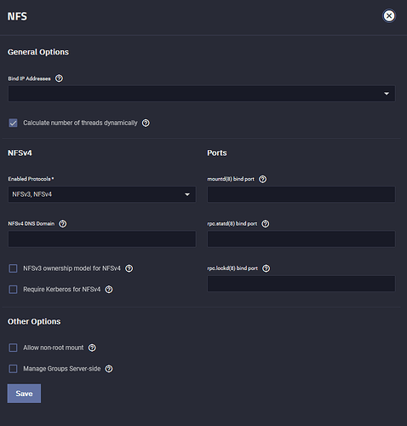The image size is (407, 426).
Task: Open help for Bind IP Addresses
Action: coord(59,78)
